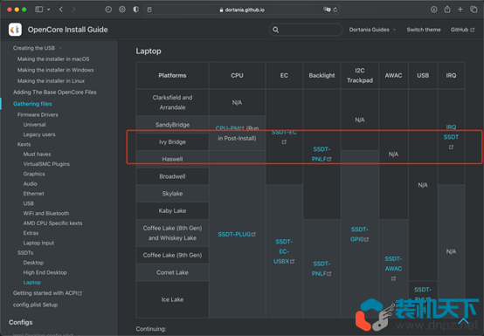This screenshot has width=484, height=336.
Task: Reload the page
Action: pos(335,10)
